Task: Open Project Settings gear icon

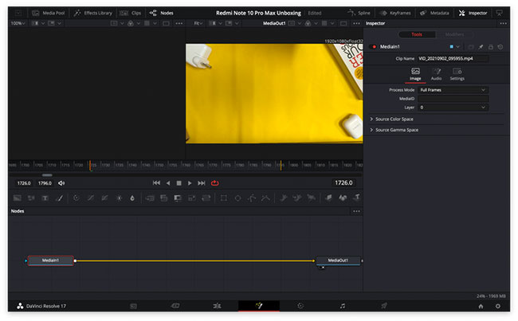Action: (x=498, y=306)
